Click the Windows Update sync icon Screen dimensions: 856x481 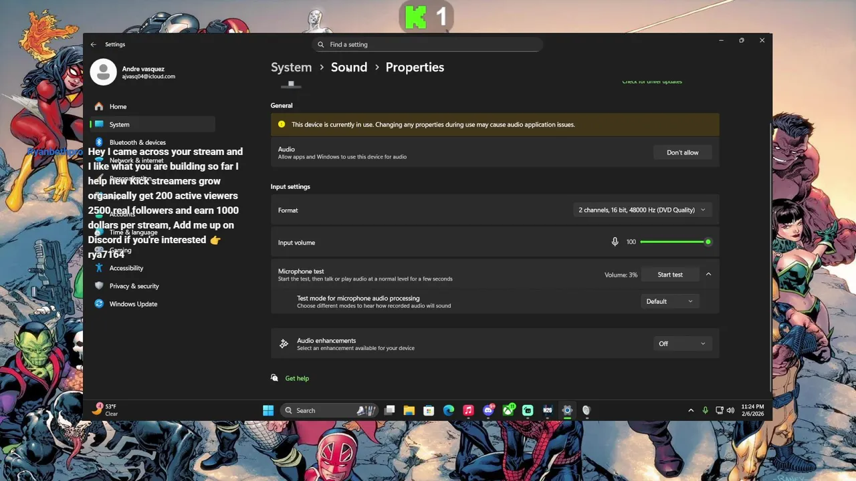coord(99,304)
